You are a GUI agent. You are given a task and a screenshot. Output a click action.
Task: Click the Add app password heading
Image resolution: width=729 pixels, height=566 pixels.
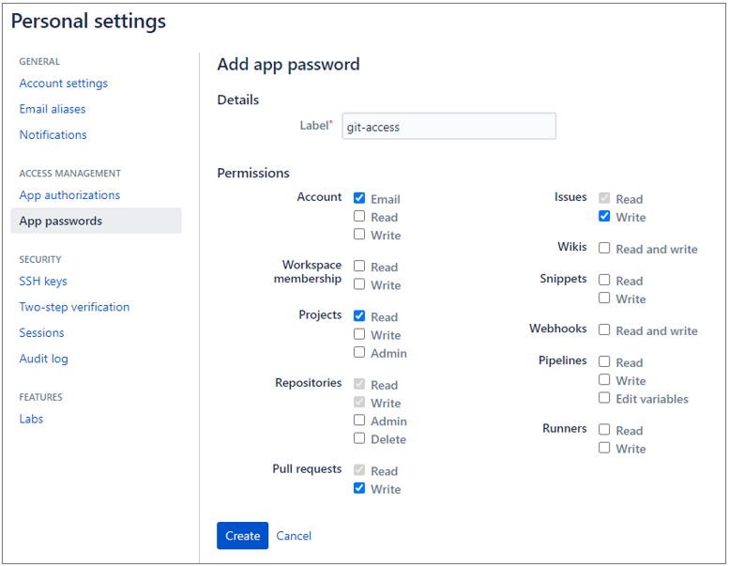click(x=288, y=64)
